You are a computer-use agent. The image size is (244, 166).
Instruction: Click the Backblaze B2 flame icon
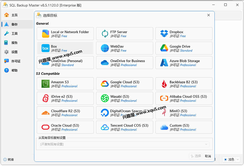164,84
